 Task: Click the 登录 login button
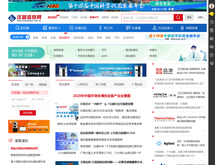(189, 17)
